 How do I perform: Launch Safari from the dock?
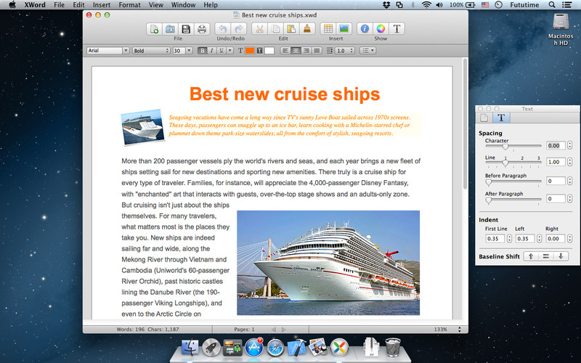tap(275, 348)
